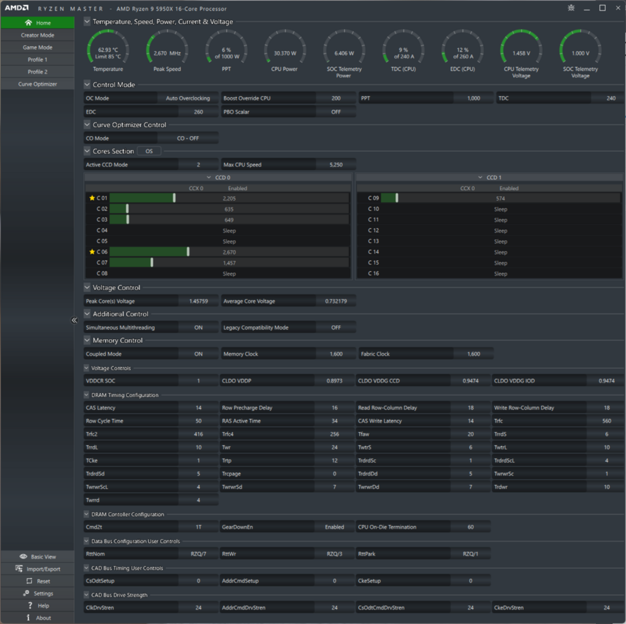This screenshot has width=626, height=624.
Task: Toggle Coupled Mode ON value
Action: (198, 354)
